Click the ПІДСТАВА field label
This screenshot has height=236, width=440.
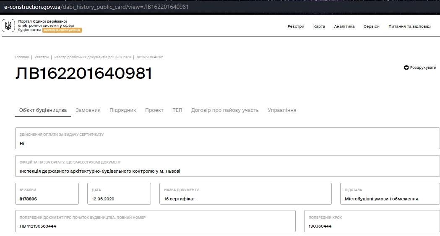click(353, 190)
